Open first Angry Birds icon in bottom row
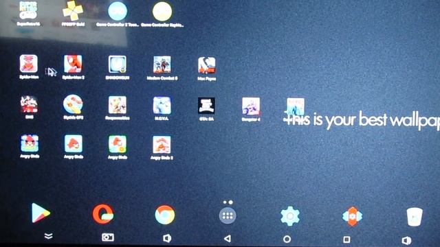This screenshot has width=440, height=247. tap(30, 143)
